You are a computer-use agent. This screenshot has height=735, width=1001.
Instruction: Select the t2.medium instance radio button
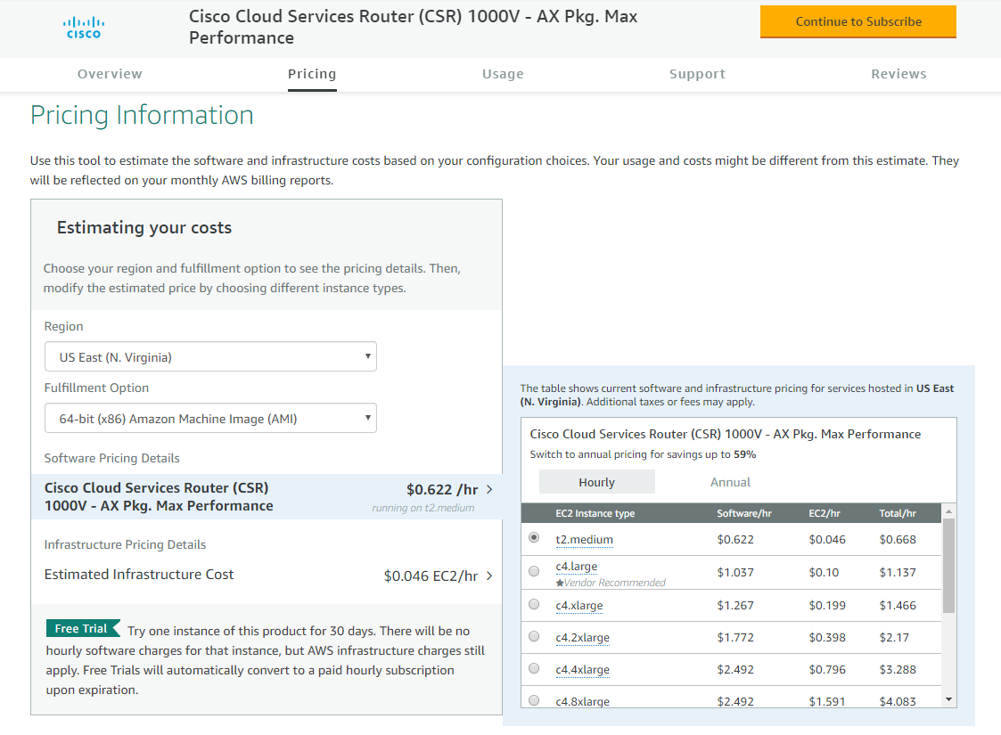point(534,538)
